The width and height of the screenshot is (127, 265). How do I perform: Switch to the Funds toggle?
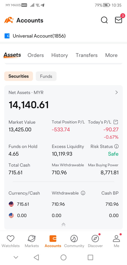(x=46, y=76)
